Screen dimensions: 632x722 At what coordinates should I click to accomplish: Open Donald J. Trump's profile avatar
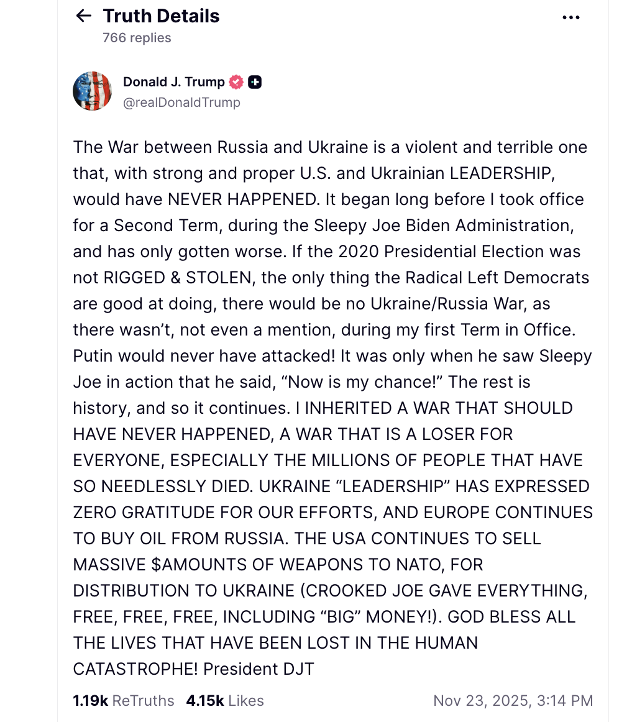click(x=92, y=91)
